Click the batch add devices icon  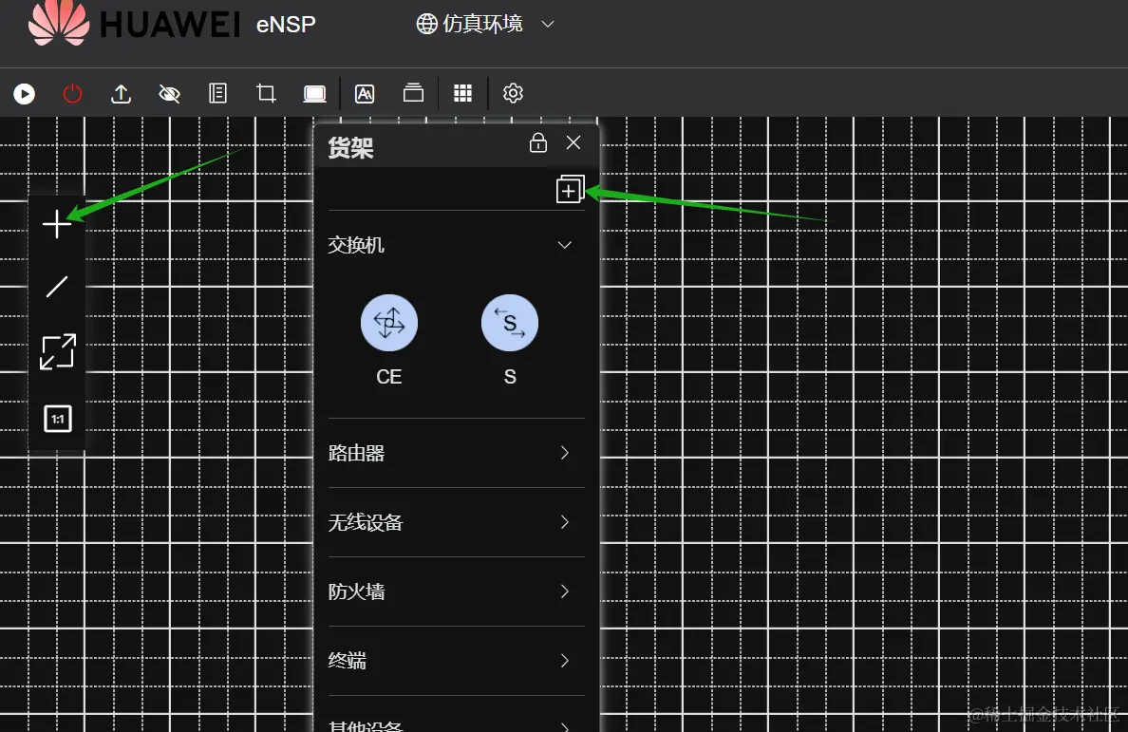570,188
